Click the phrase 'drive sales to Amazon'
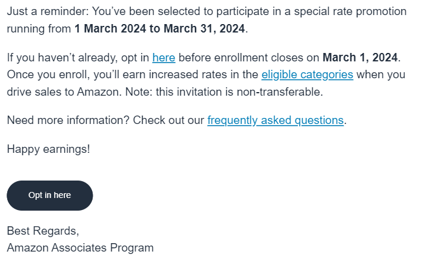 click(63, 92)
